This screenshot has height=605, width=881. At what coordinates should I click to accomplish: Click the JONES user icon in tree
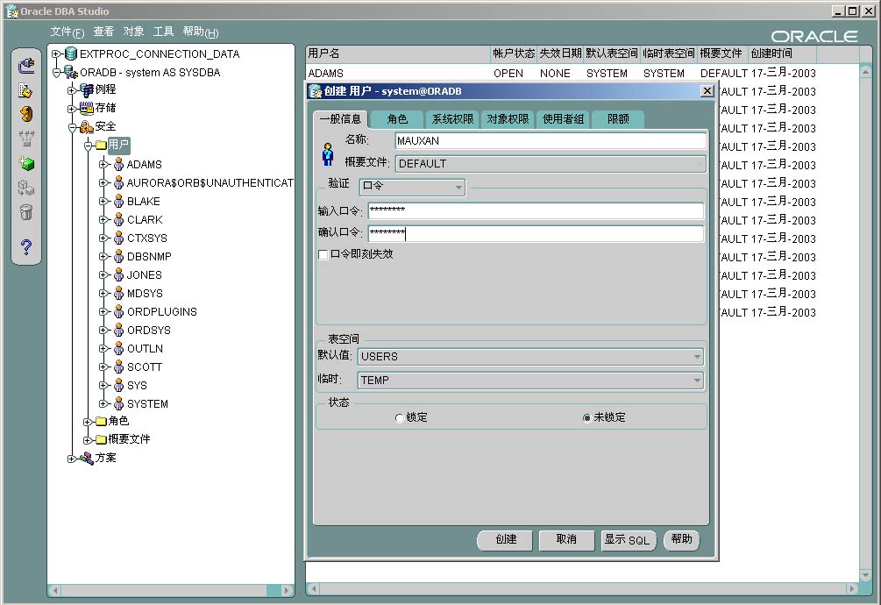pos(118,274)
